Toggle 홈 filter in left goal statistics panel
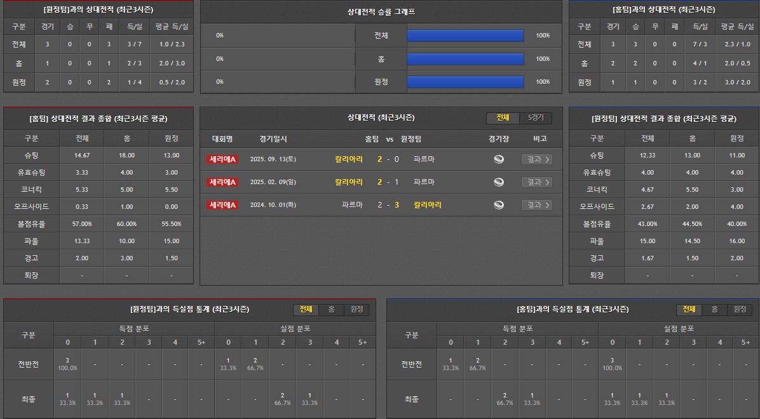The width and height of the screenshot is (760, 419). pos(331,309)
